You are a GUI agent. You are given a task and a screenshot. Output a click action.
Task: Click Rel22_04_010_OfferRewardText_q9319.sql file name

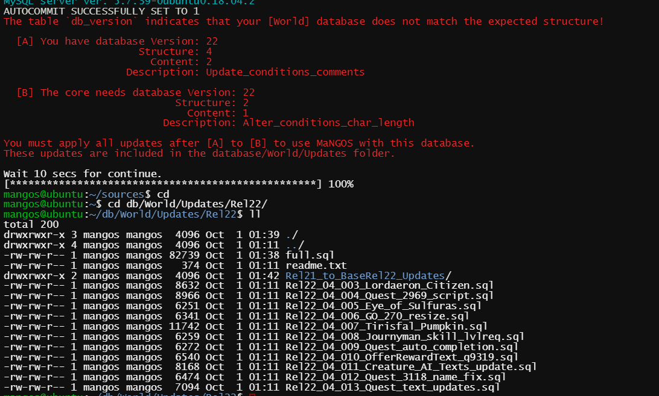point(402,357)
